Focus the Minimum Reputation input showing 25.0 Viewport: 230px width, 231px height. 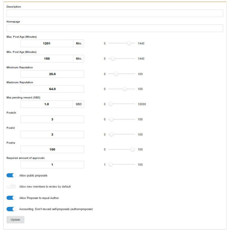(52, 74)
